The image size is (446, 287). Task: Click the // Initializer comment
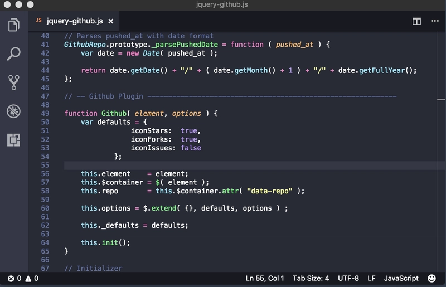(93, 269)
